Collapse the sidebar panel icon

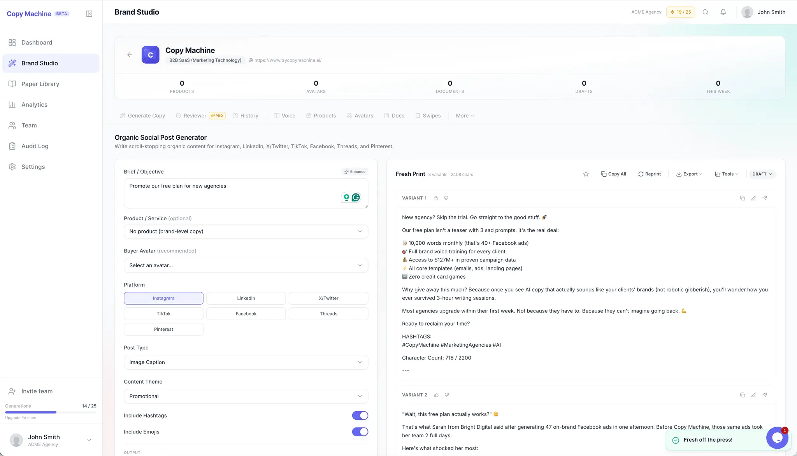pos(89,14)
